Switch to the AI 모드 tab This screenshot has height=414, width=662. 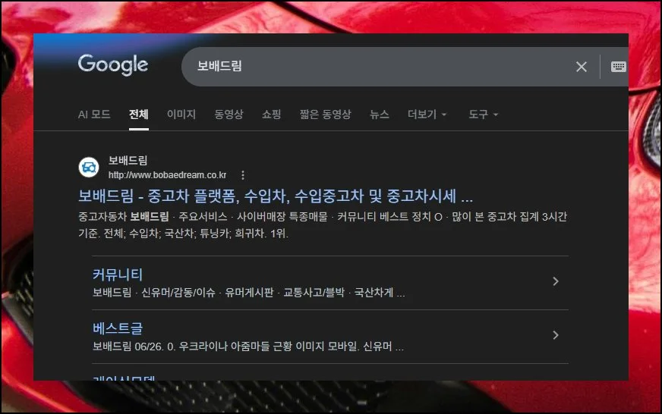point(94,114)
